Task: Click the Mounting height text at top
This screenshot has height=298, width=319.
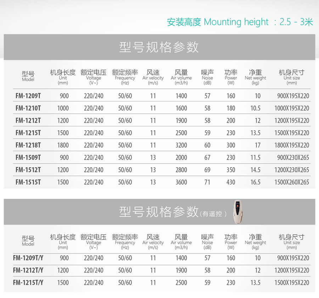Action: click(x=240, y=22)
